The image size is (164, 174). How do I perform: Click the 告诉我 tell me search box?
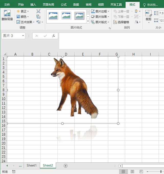pos(150,5)
